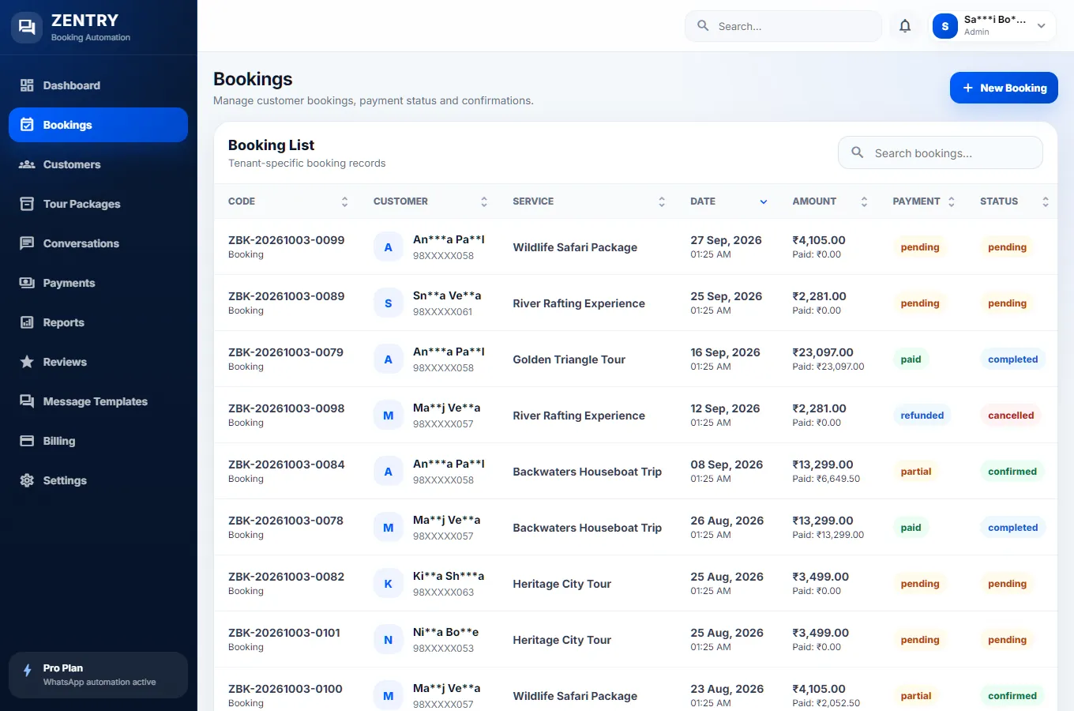Click avatar S for Sn**a Ve**a

pos(388,303)
